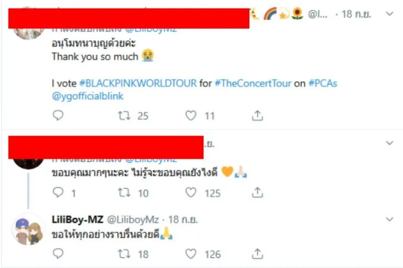
Task: Like the tweet with 11 likes
Action: (190, 116)
